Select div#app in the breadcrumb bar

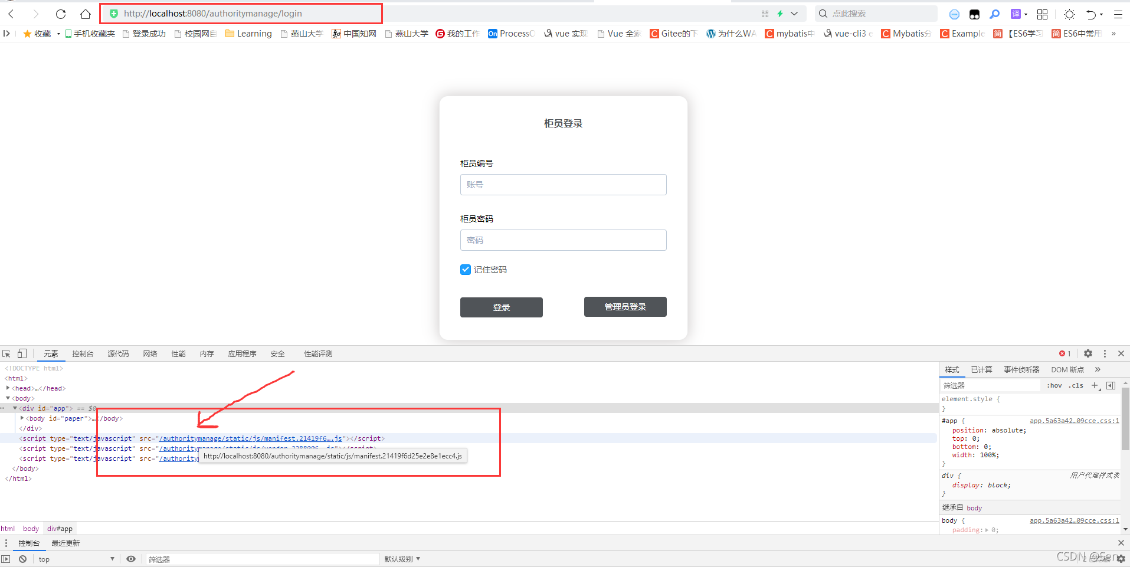tap(60, 529)
